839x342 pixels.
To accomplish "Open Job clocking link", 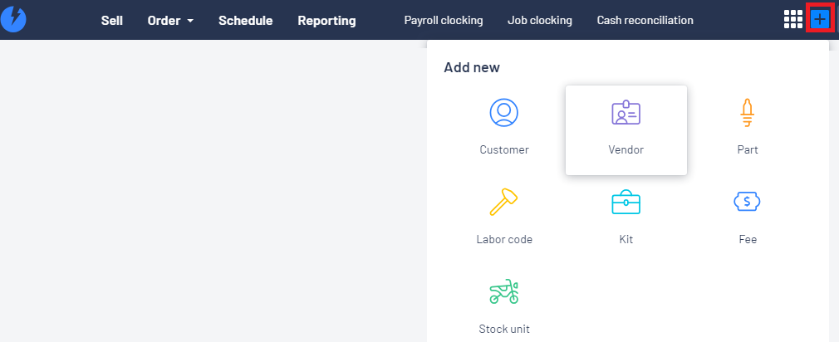I will pyautogui.click(x=540, y=20).
